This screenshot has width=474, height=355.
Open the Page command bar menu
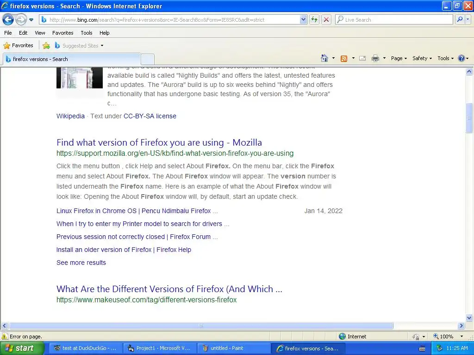click(x=399, y=58)
